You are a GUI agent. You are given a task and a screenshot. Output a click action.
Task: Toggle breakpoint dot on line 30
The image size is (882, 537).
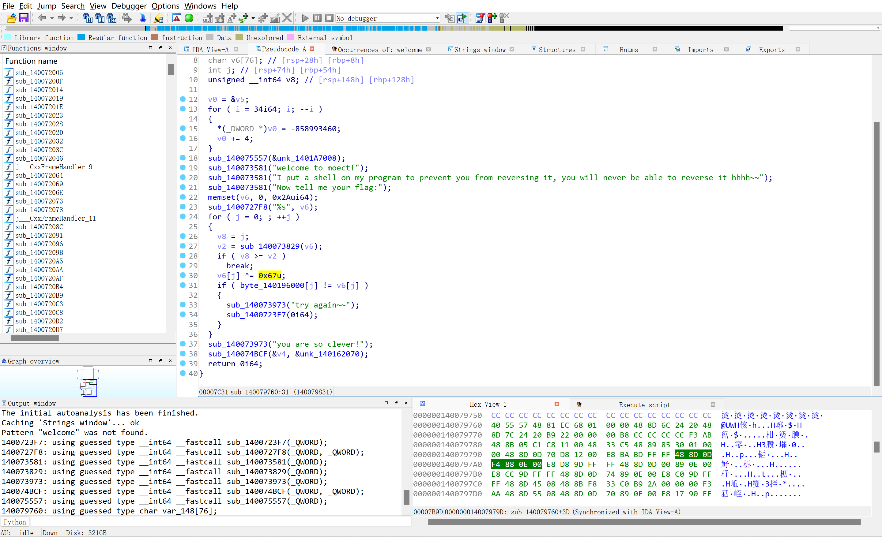[183, 275]
